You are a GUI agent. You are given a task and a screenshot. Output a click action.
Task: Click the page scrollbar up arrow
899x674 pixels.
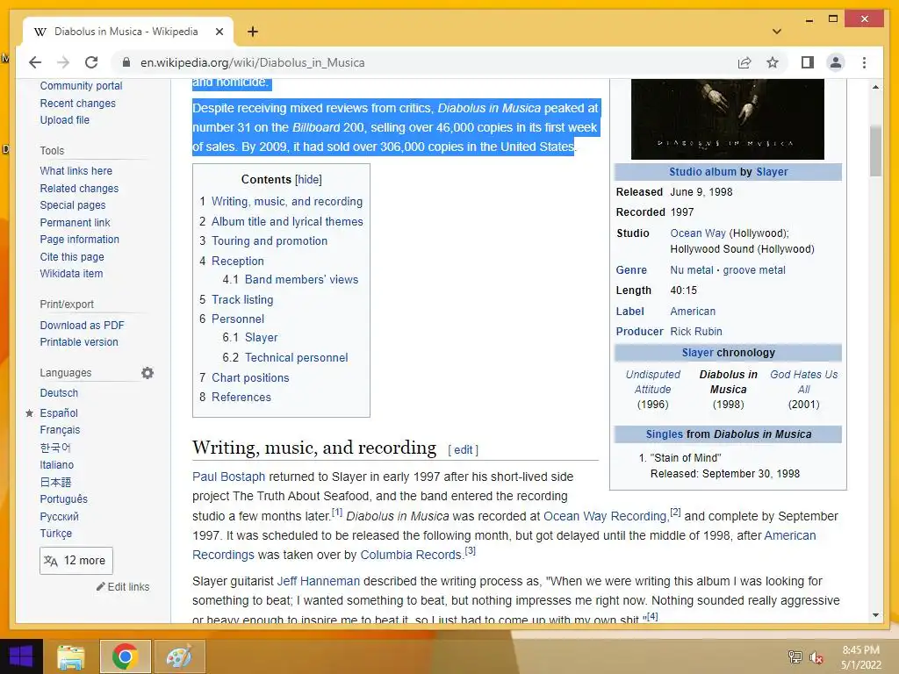click(x=875, y=87)
